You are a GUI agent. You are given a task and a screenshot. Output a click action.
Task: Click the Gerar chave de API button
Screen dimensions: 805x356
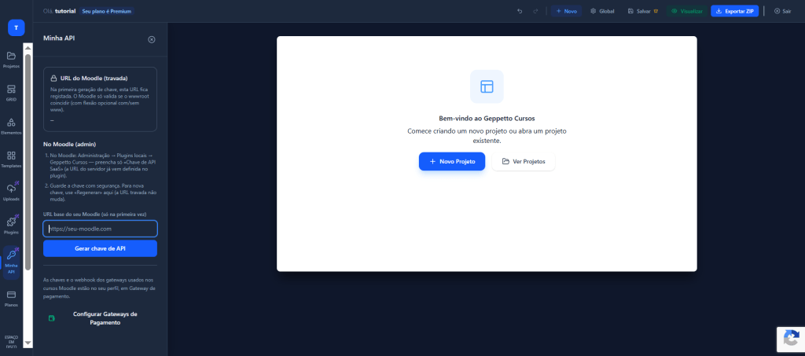tap(100, 248)
